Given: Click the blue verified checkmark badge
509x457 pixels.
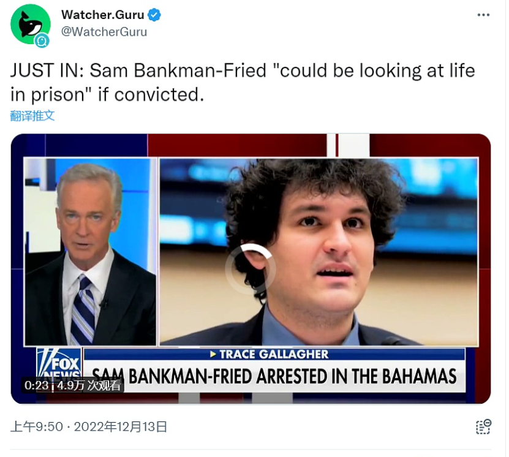Looking at the screenshot, I should (154, 15).
